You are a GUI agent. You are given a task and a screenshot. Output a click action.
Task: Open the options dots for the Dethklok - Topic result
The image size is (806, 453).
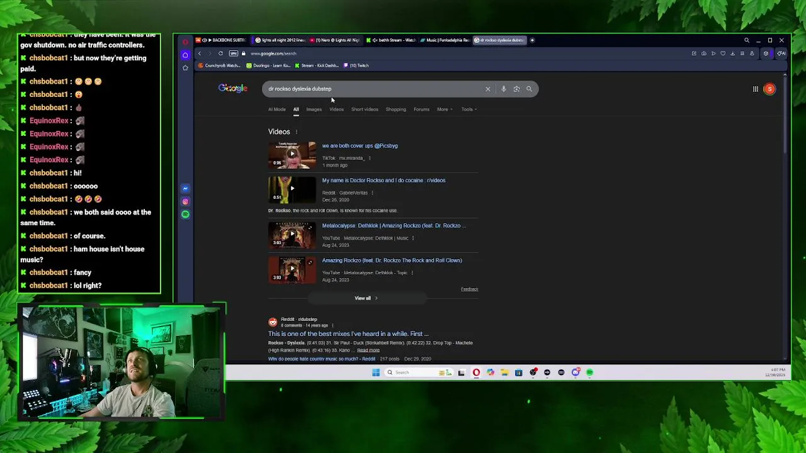(412, 273)
